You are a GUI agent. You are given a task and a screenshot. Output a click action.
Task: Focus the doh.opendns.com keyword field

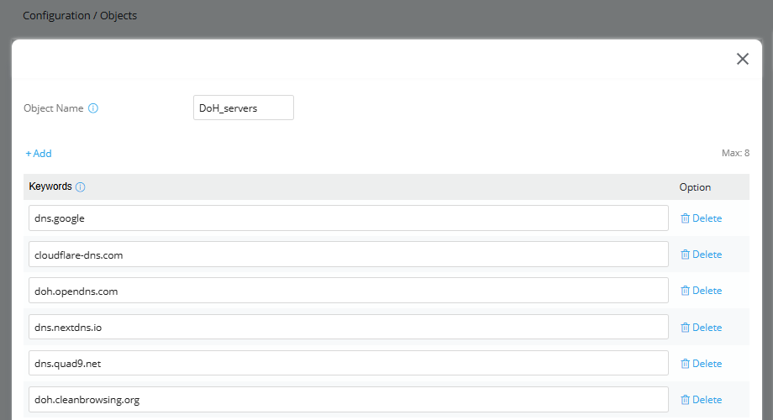pyautogui.click(x=349, y=291)
